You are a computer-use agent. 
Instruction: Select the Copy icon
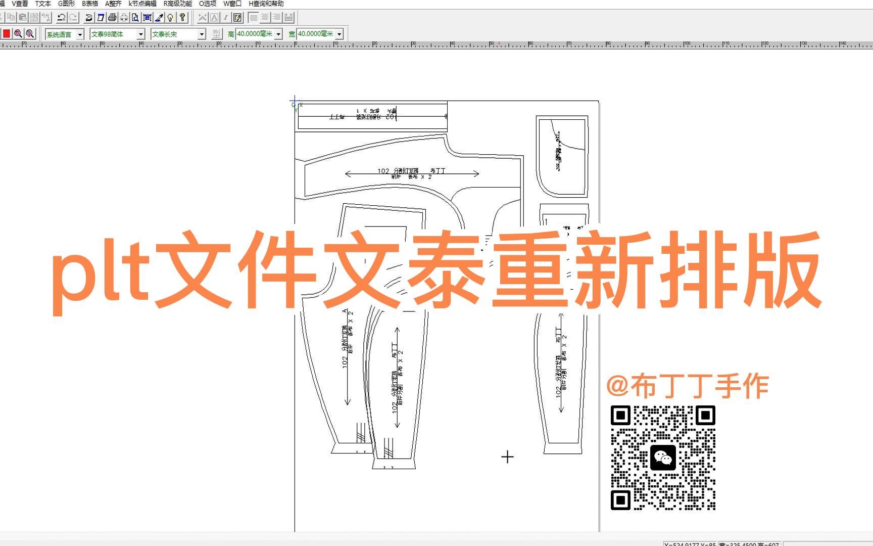(11, 17)
